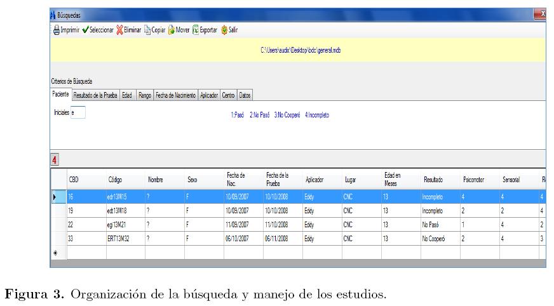The width and height of the screenshot is (554, 306).
Task: Click the Imprimir printer icon
Action: tap(56, 30)
